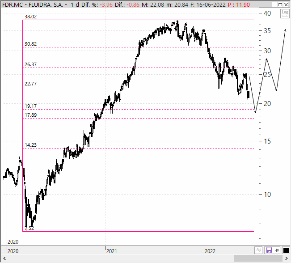This screenshot has height=263, width=291.
Task: Click the horizontal scrollbar thumb
Action: coord(258,259)
